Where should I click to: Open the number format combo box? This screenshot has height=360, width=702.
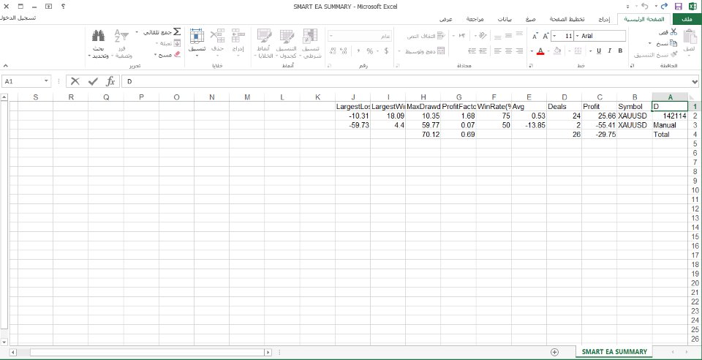360,36
